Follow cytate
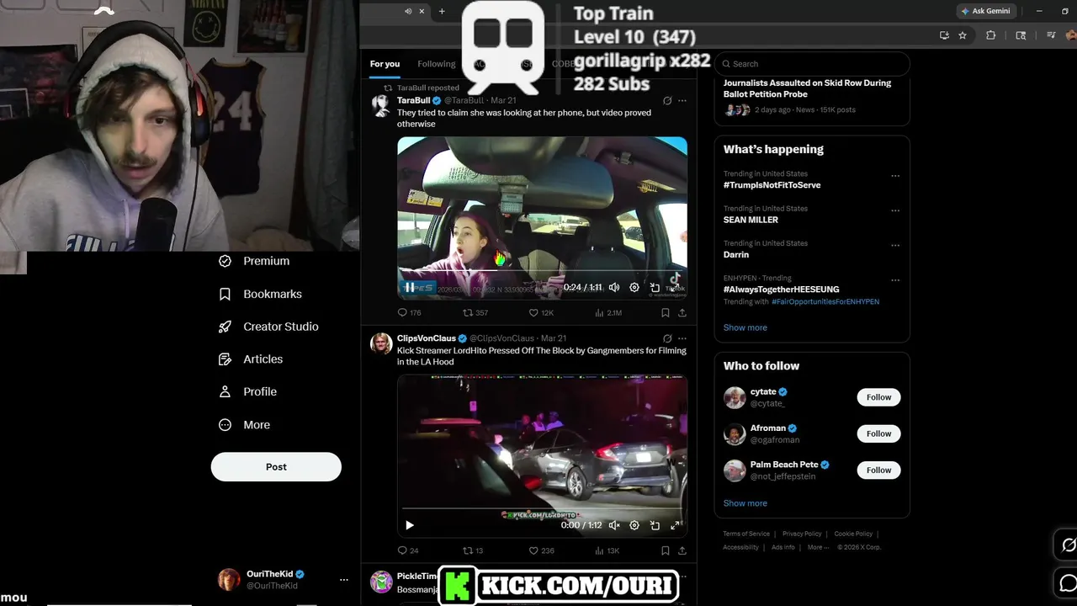This screenshot has width=1077, height=606. point(878,397)
